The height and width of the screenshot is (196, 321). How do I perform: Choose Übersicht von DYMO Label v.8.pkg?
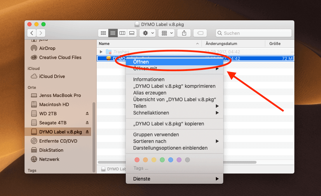175,99
